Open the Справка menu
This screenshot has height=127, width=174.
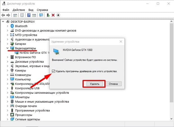[x=42, y=10]
